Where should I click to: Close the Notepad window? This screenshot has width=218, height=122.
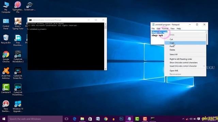tap(204, 24)
